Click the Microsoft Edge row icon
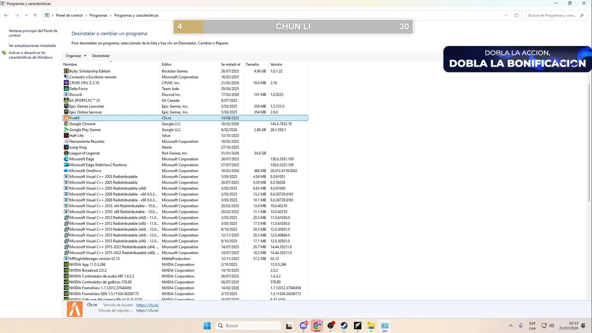This screenshot has height=333, width=592. point(66,159)
